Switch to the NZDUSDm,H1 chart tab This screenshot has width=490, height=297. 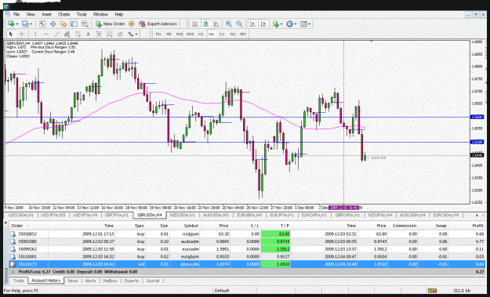click(182, 216)
